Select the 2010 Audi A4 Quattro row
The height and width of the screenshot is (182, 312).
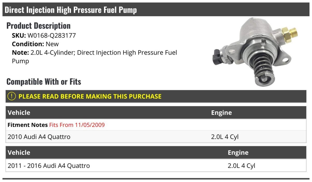tap(39, 137)
